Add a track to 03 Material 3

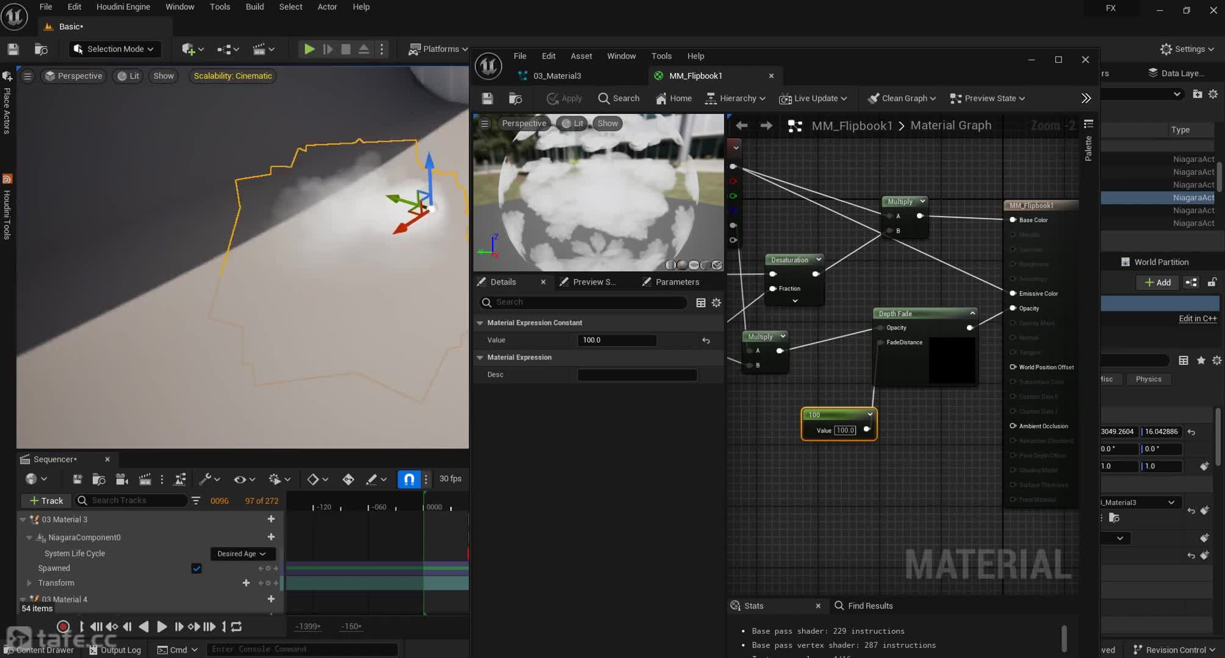click(x=271, y=519)
